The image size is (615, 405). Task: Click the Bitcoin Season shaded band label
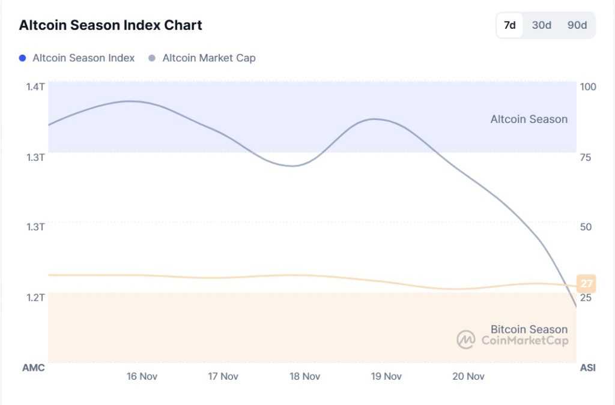click(x=529, y=329)
